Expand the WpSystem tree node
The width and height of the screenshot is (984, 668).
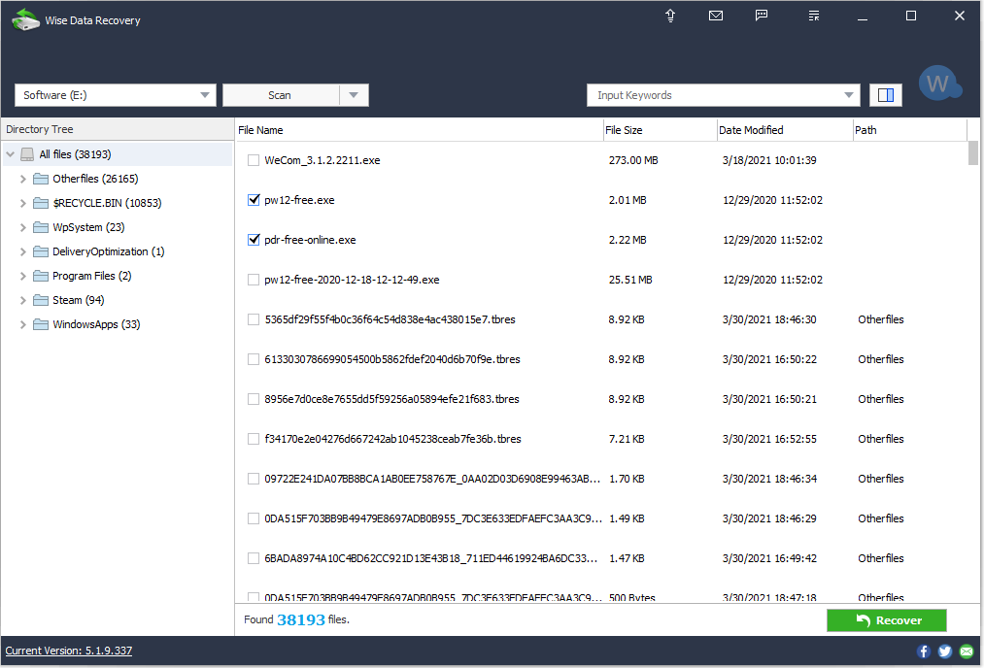(23, 227)
